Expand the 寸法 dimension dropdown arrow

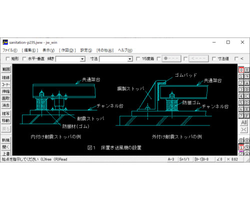(130, 59)
